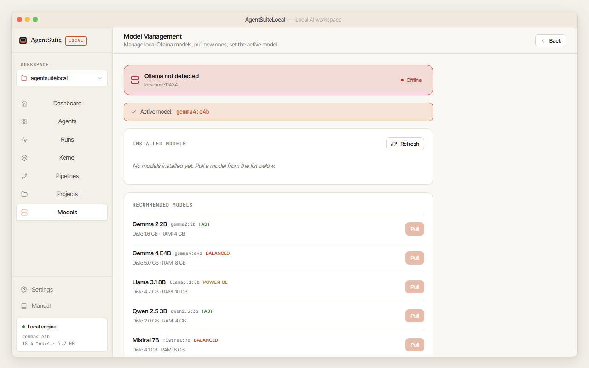Switch to the Runs page
The height and width of the screenshot is (368, 589).
click(x=62, y=140)
